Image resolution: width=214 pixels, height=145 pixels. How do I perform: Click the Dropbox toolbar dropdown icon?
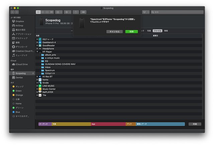pyautogui.click(x=145, y=12)
